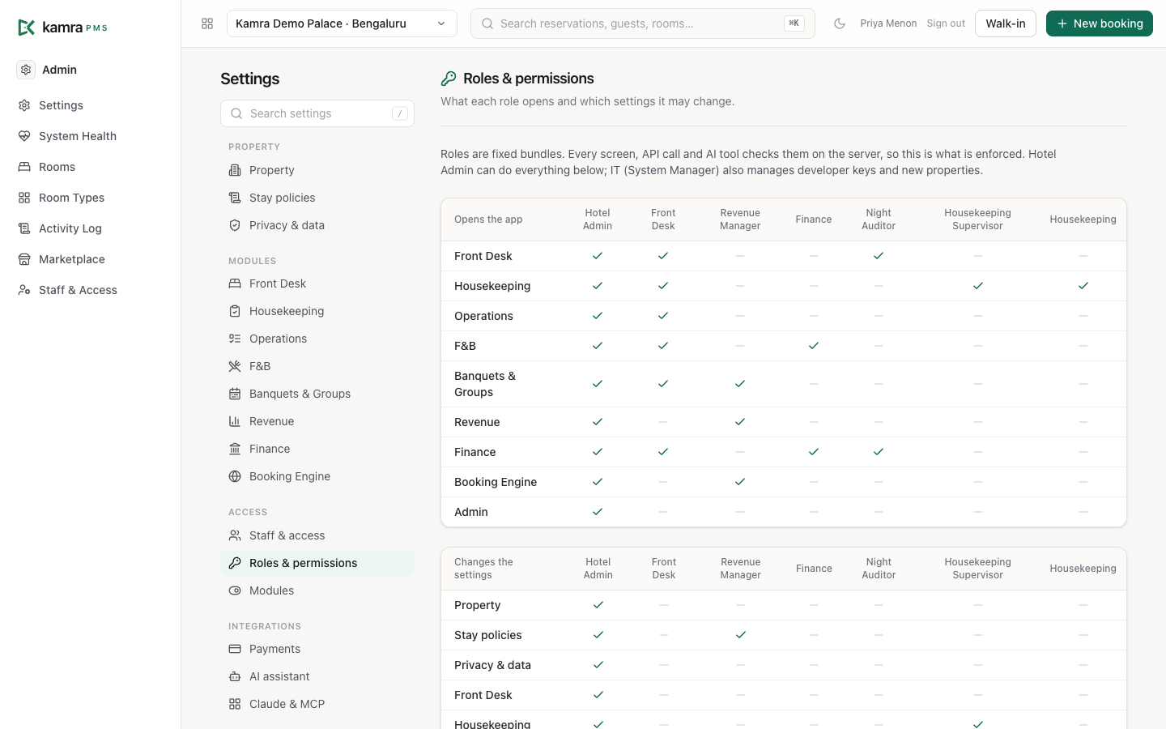This screenshot has width=1166, height=729.
Task: Toggle dark mode moon icon
Action: tap(840, 23)
